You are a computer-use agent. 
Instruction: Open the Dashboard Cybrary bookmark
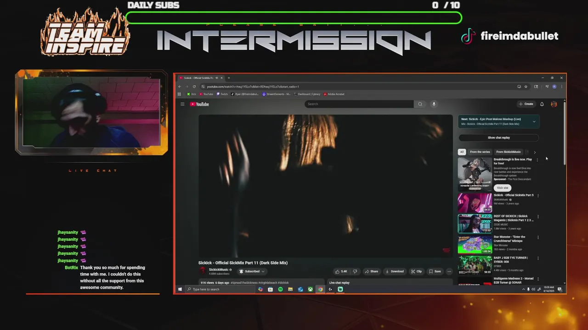pos(307,94)
